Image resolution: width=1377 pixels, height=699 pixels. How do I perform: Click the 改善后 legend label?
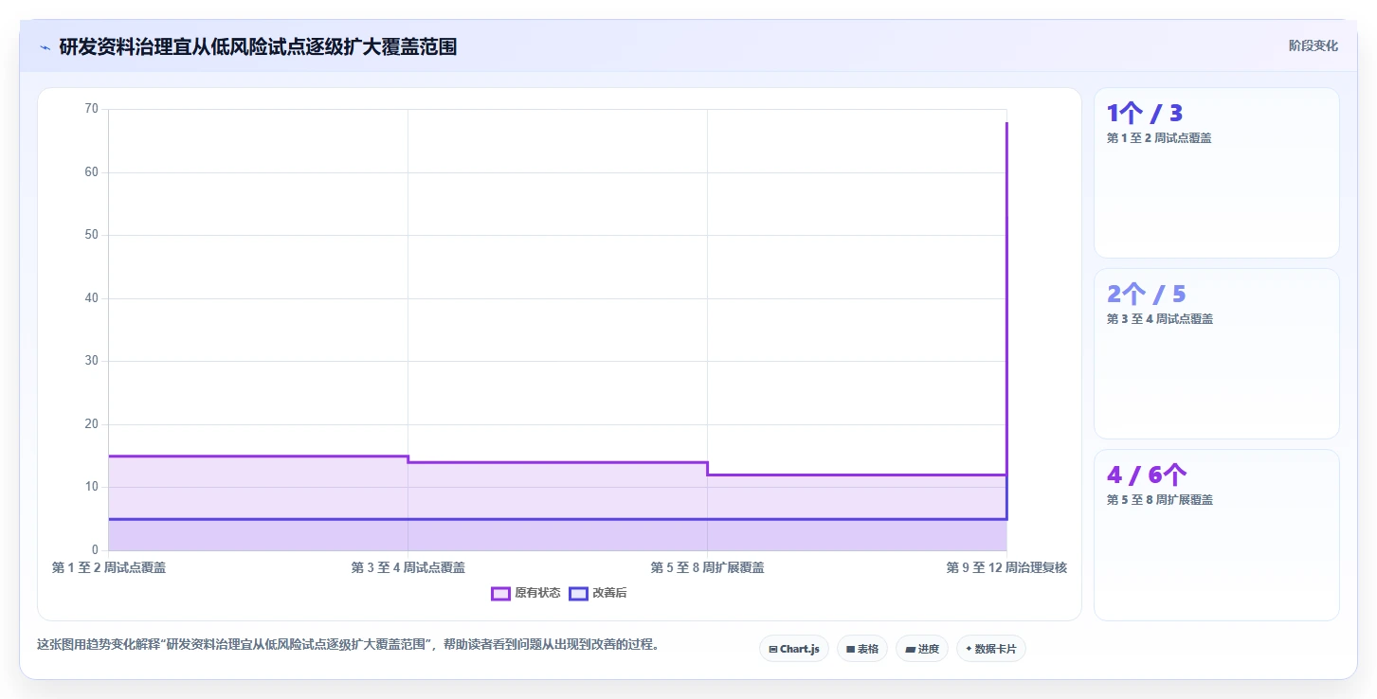pos(609,594)
